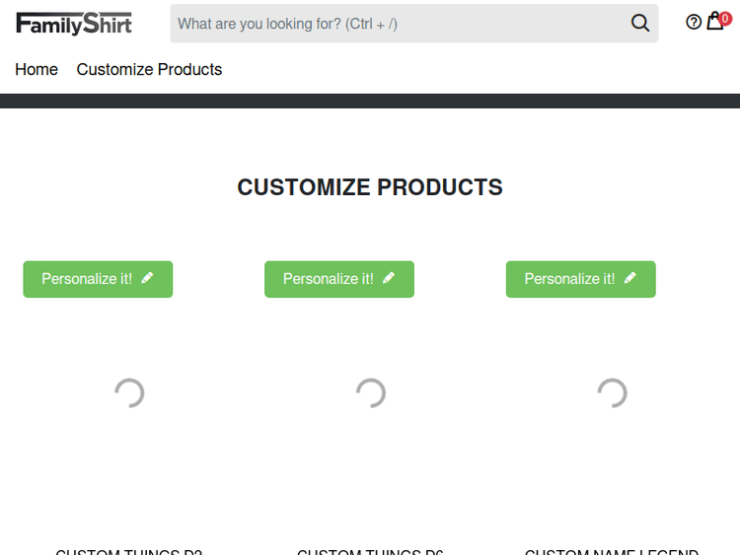The width and height of the screenshot is (740, 555).
Task: Click the loading image of the center product
Action: click(x=370, y=393)
